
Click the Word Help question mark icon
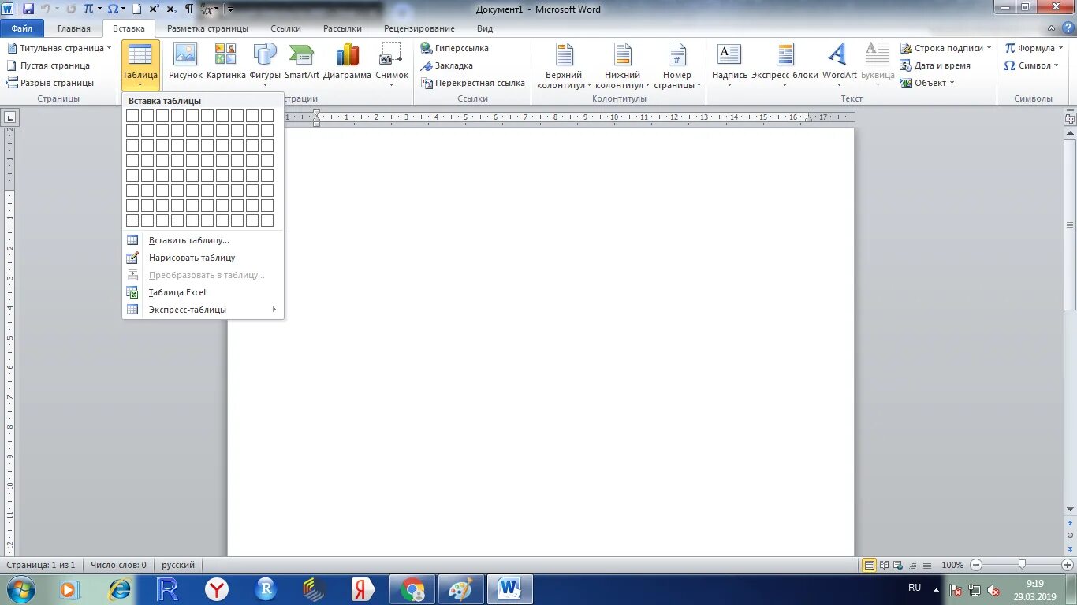coord(1067,28)
